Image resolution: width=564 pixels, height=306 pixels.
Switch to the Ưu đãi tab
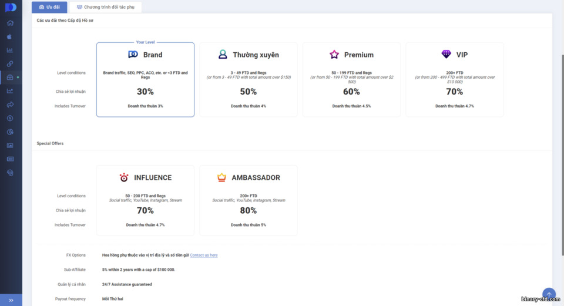pos(49,7)
